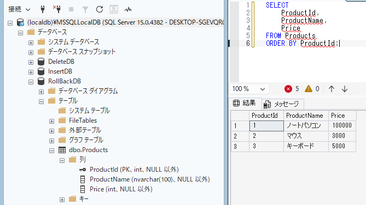
Task: Select the dbo.Products table icon
Action: pyautogui.click(x=62, y=150)
